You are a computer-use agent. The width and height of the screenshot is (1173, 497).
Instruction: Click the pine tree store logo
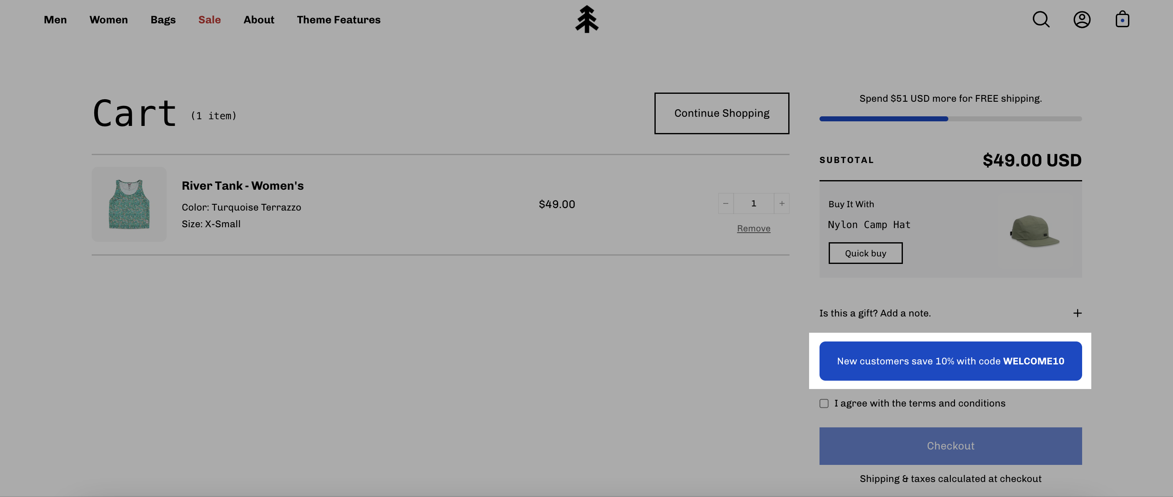click(x=586, y=20)
